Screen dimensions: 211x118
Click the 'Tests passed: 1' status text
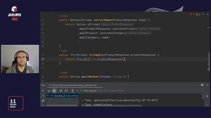pos(91,91)
